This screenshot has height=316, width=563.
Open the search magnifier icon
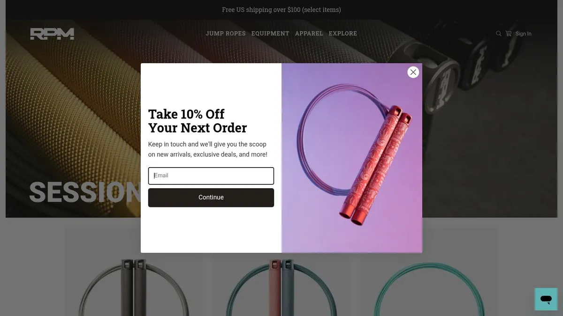pos(499,34)
